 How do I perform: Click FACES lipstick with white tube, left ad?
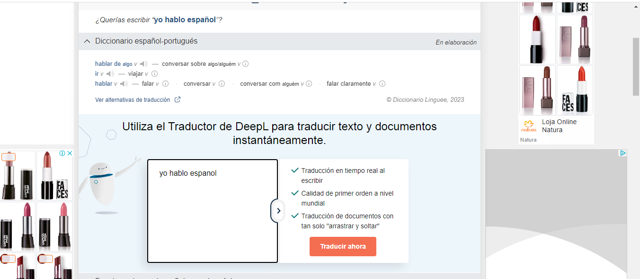click(55, 176)
